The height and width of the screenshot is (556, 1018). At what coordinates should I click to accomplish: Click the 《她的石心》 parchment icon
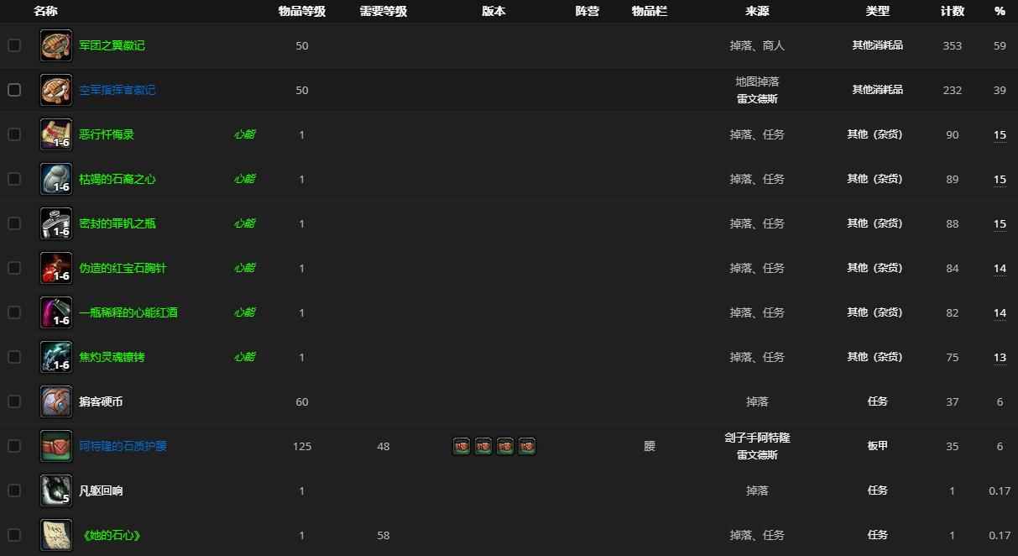pos(56,535)
